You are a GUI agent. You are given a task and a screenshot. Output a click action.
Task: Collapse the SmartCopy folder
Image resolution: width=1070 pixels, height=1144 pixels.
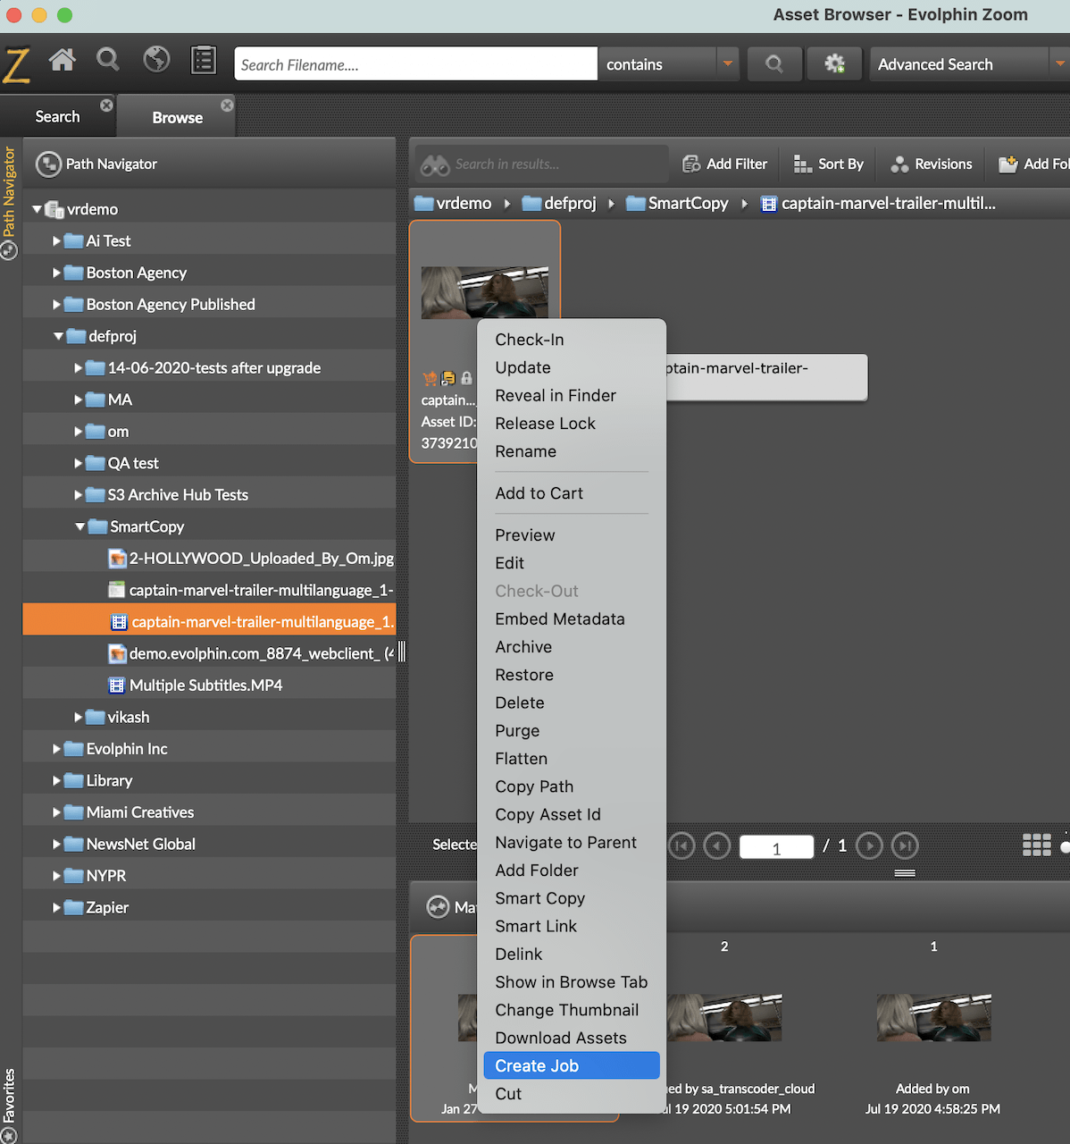pos(79,526)
